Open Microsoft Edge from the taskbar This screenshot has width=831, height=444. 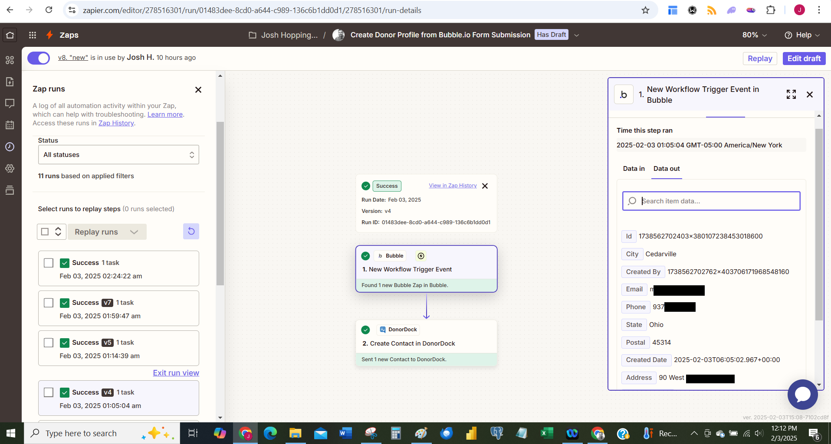[270, 433]
